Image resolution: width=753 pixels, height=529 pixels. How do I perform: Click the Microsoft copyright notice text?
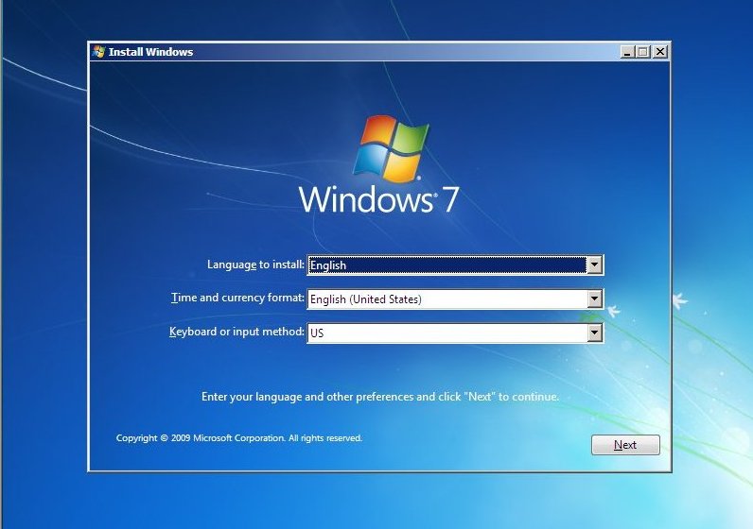pyautogui.click(x=238, y=438)
